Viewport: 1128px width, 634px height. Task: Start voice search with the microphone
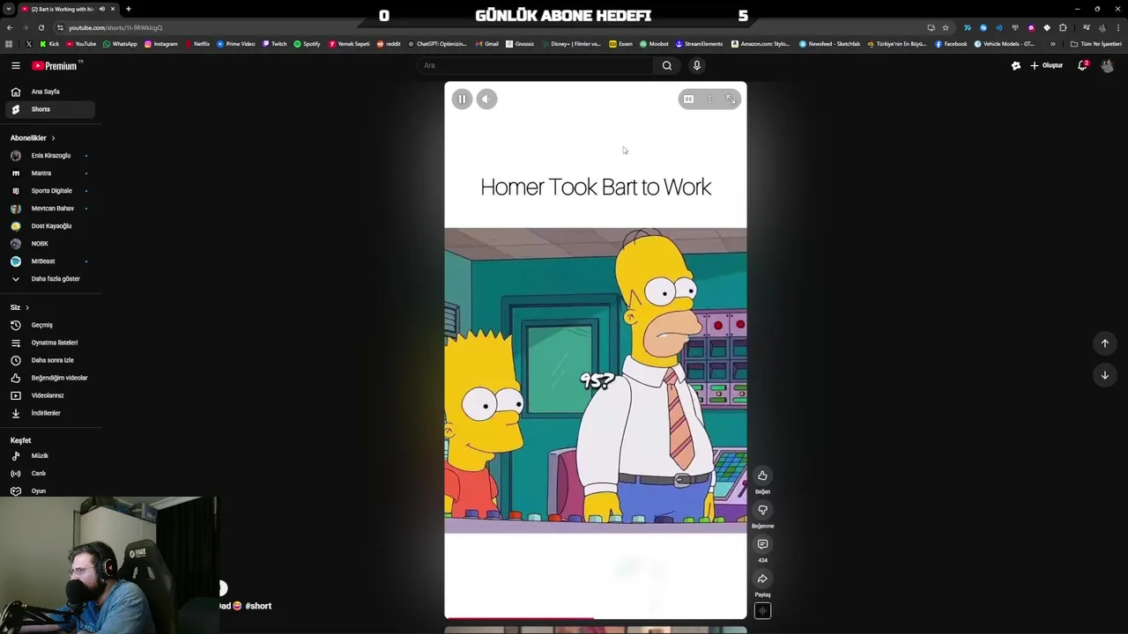click(696, 65)
